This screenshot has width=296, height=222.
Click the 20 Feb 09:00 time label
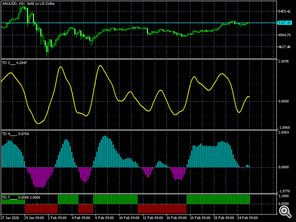224,218
